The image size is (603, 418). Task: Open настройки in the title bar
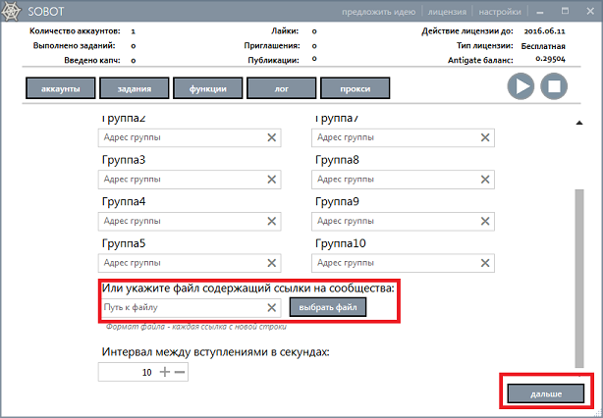[500, 13]
